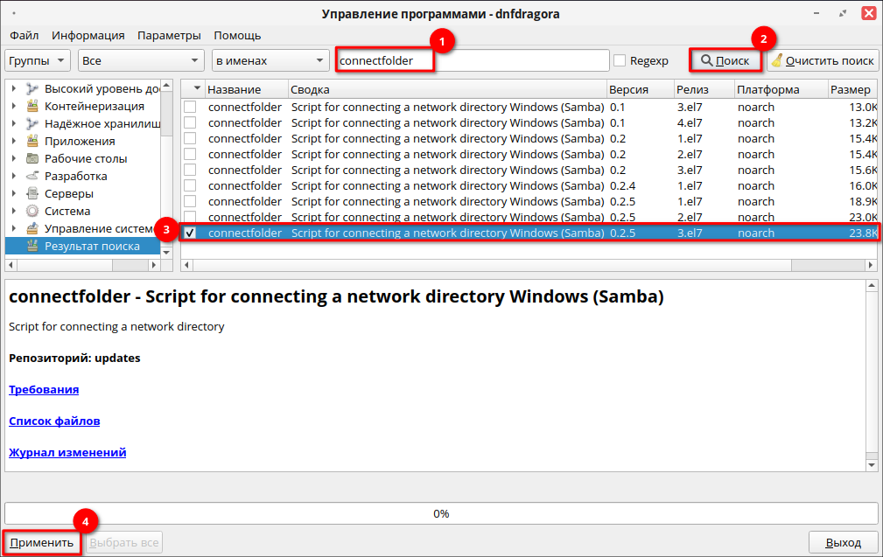Click the connectfolder search input field
Image resolution: width=883 pixels, height=557 pixels.
point(473,60)
